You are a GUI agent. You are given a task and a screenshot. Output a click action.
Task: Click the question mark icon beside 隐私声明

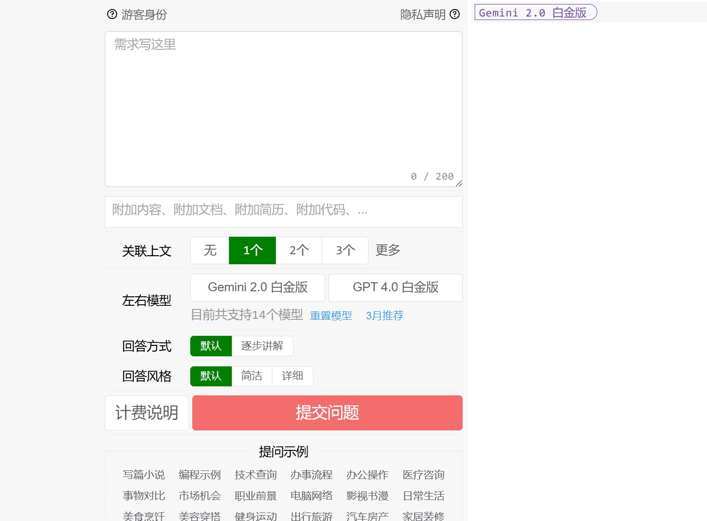click(x=455, y=14)
